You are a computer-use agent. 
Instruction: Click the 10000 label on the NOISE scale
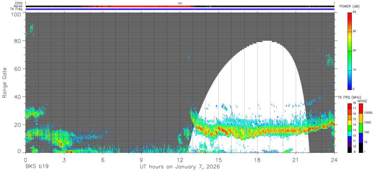[x=369, y=113]
